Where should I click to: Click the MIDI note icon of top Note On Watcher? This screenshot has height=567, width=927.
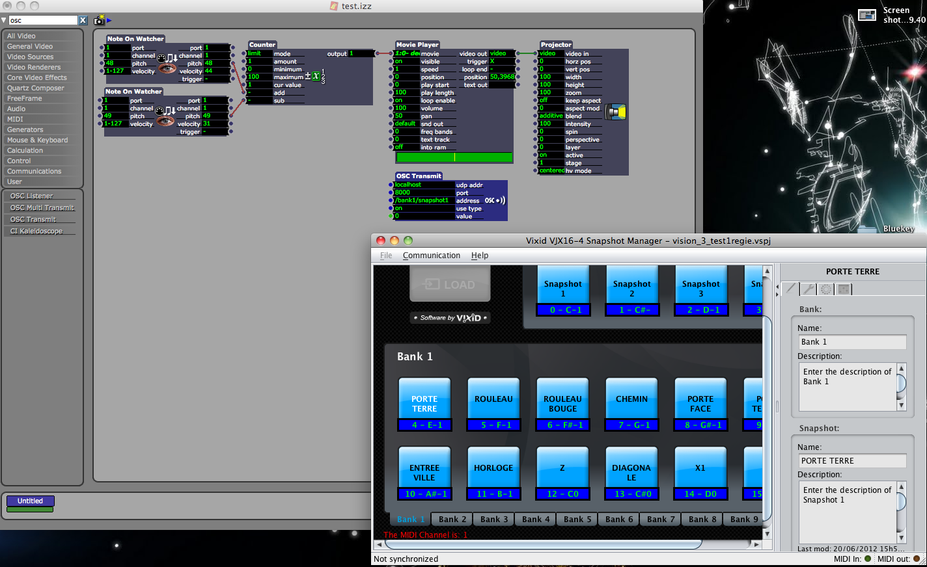pos(167,58)
